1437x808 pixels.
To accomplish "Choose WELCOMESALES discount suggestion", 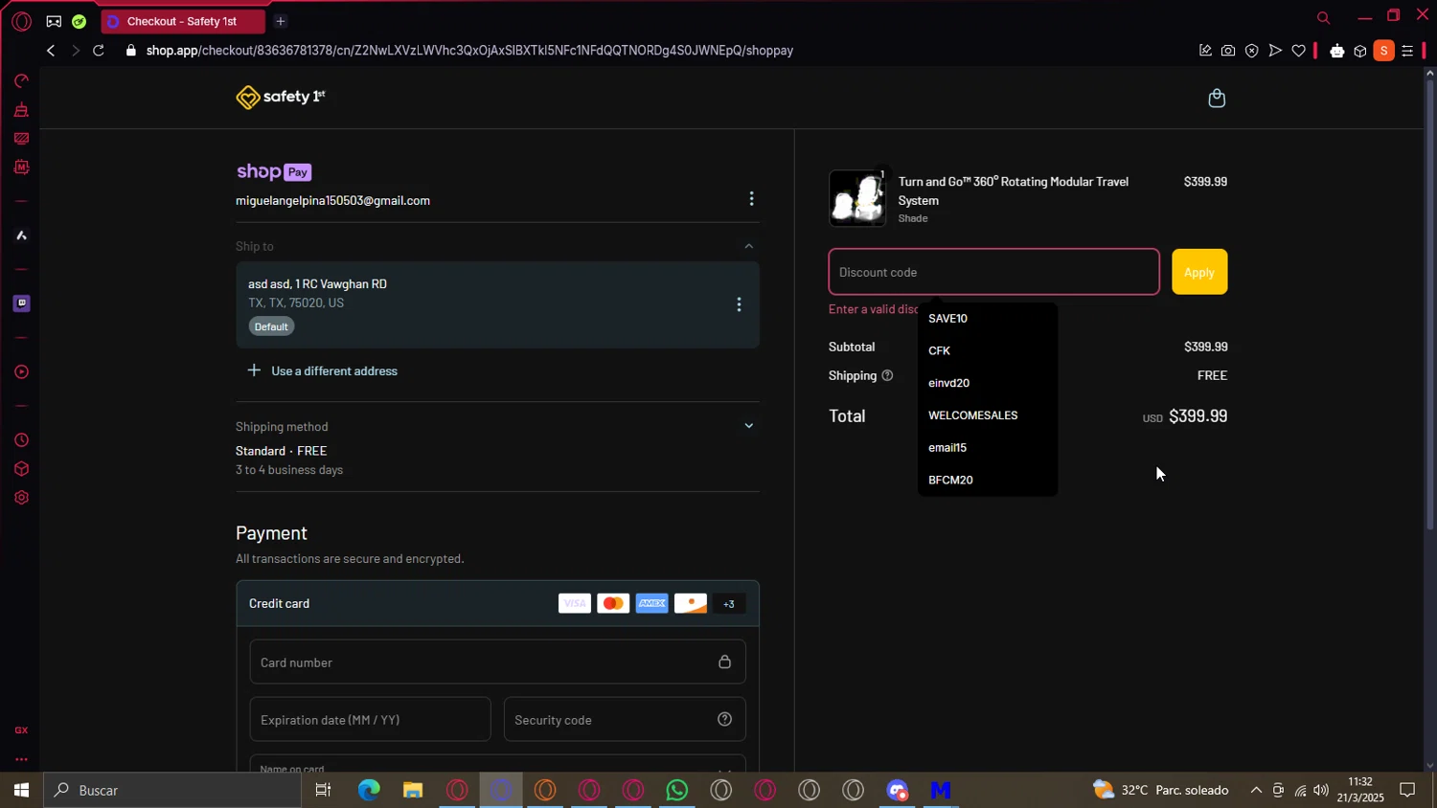I will [972, 415].
